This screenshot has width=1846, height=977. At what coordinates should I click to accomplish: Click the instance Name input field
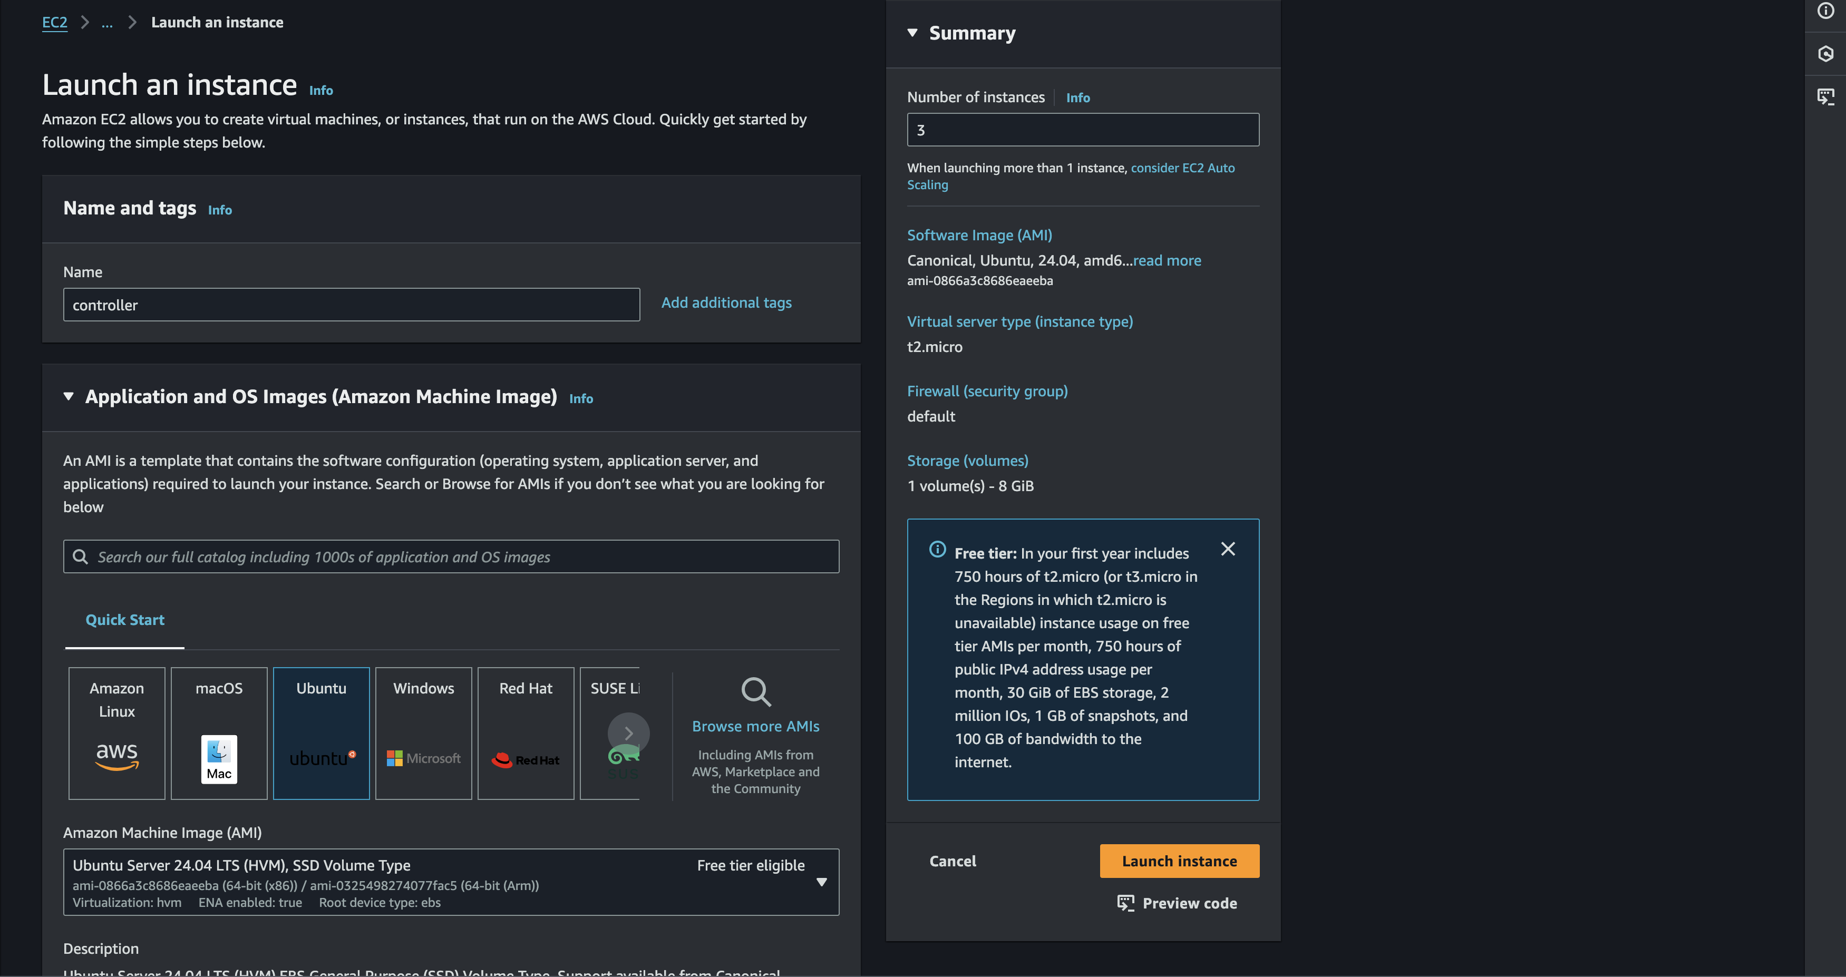351,305
